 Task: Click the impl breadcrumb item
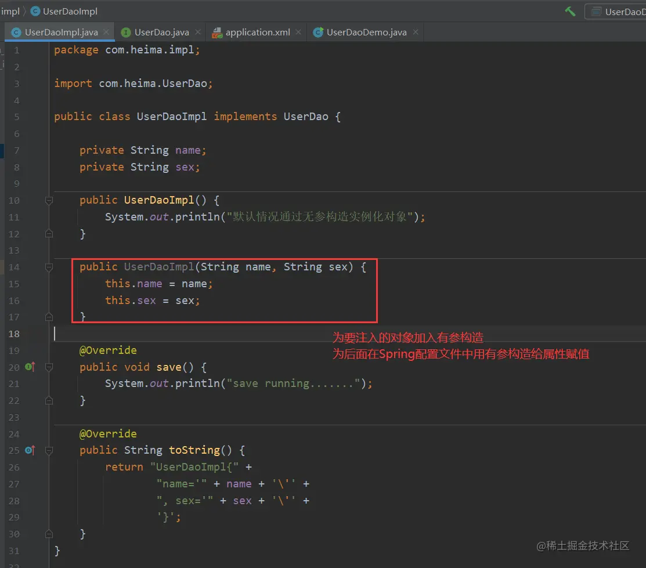[10, 11]
